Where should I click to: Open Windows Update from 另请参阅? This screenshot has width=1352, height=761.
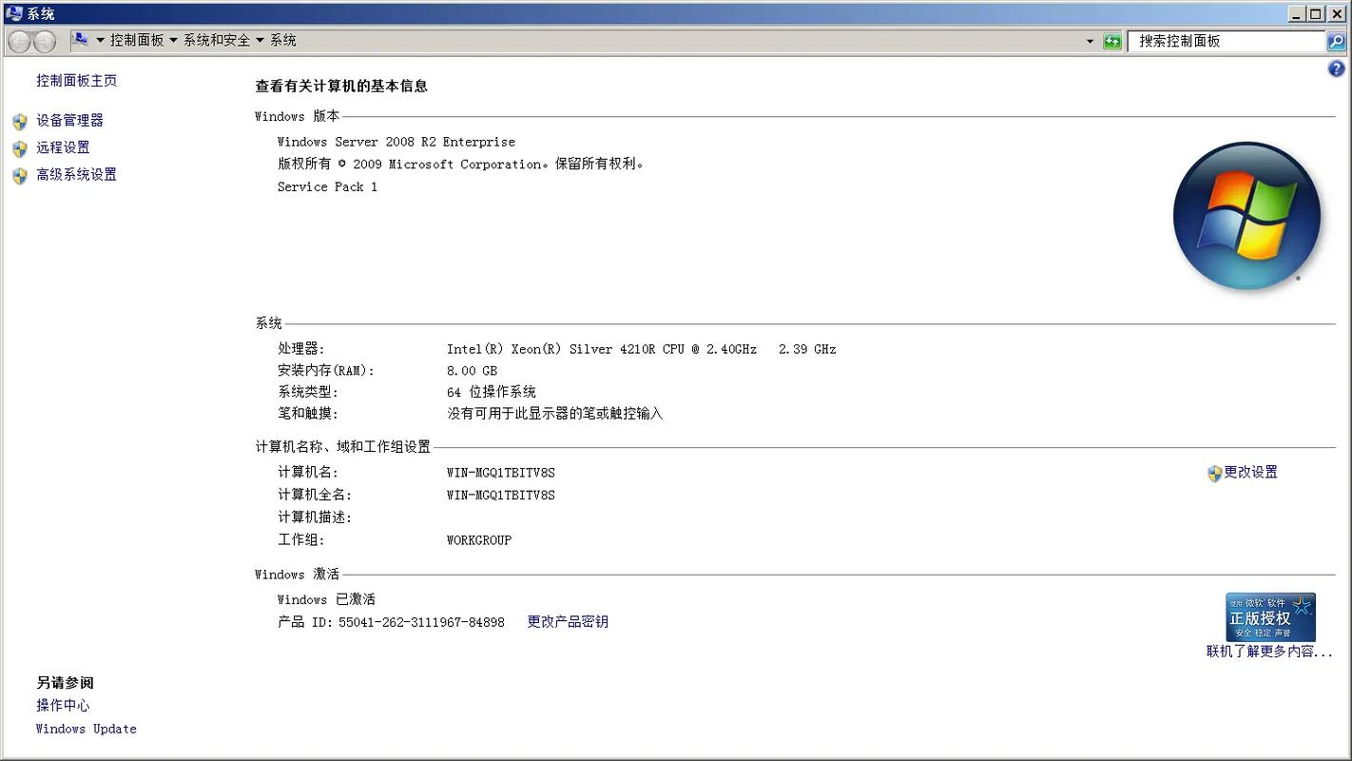coord(86,729)
